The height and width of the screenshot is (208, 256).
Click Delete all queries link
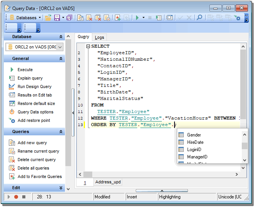(33, 168)
